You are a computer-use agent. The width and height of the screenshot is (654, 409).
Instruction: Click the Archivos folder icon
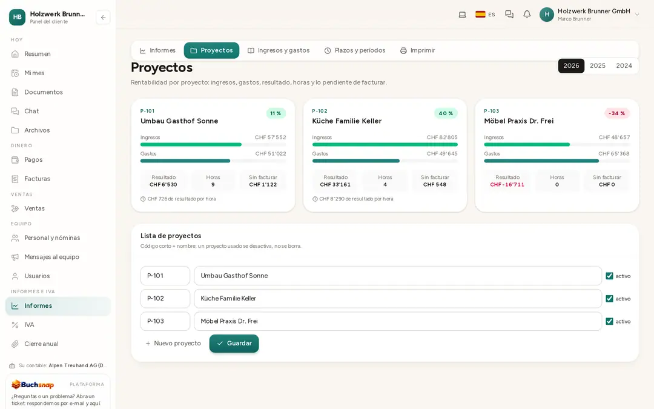15,130
